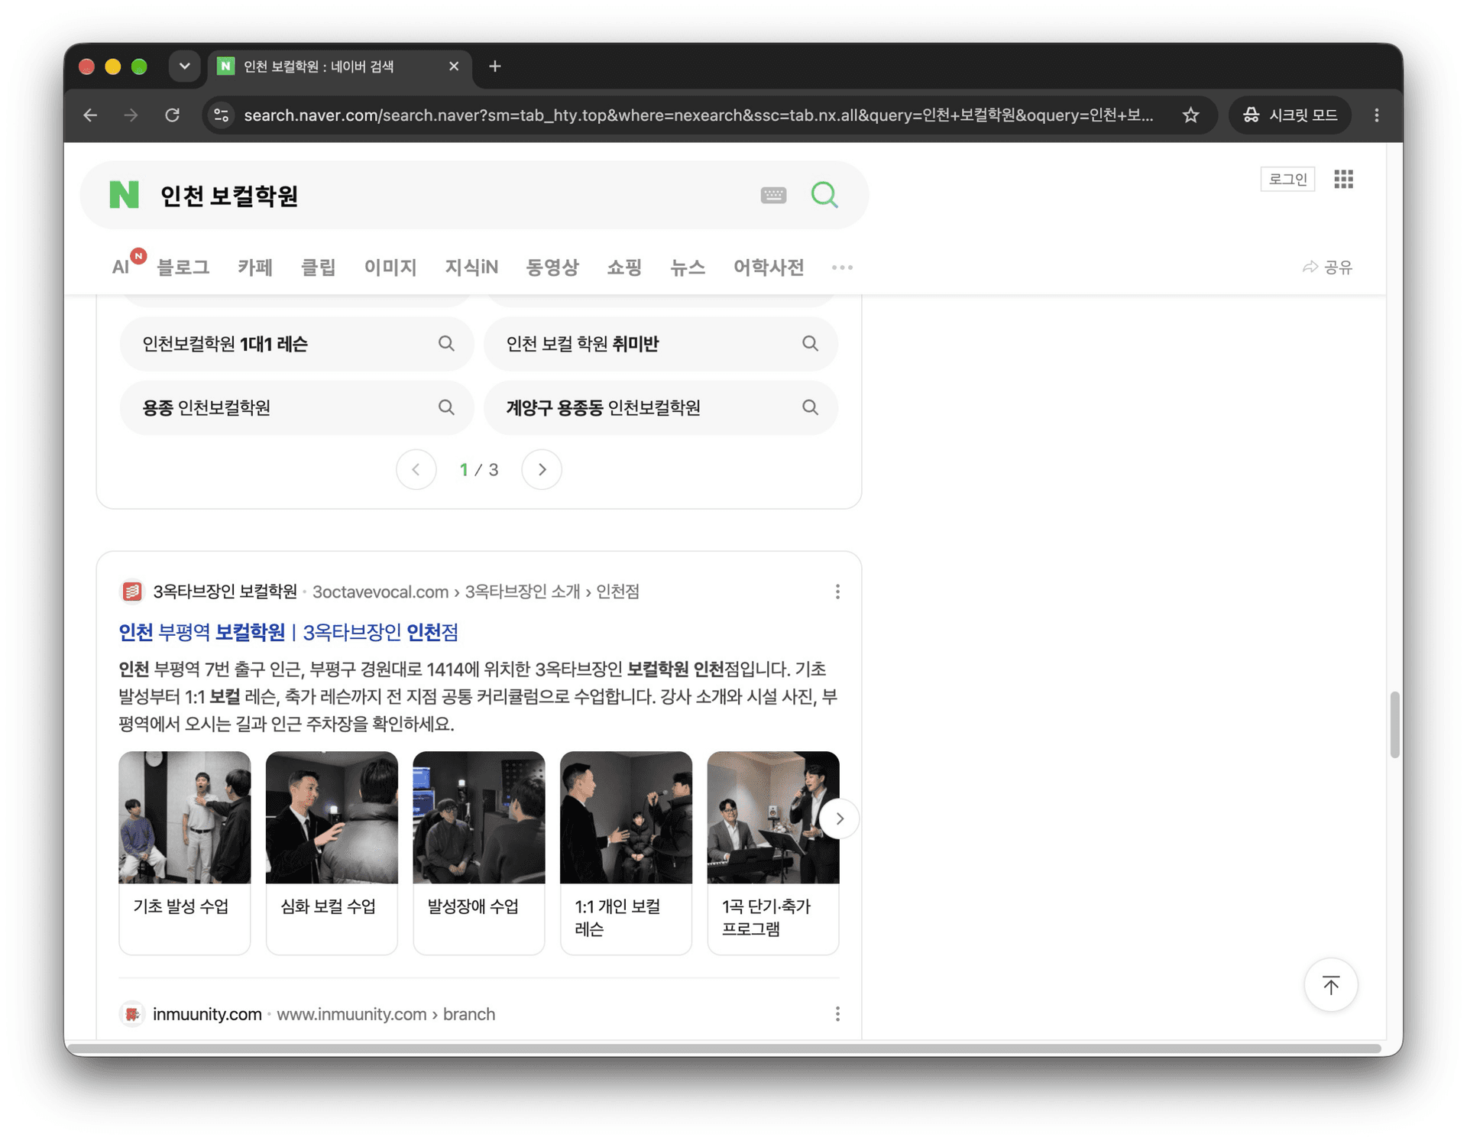Search icon for 인천 보컬 학원 취미반
The image size is (1467, 1141).
coord(810,344)
